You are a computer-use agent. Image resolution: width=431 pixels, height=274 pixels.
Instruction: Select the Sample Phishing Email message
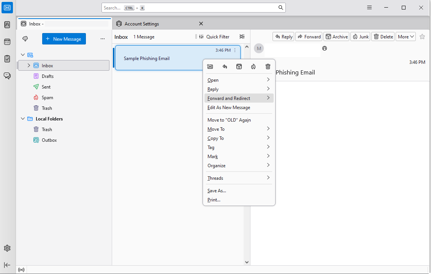click(178, 58)
